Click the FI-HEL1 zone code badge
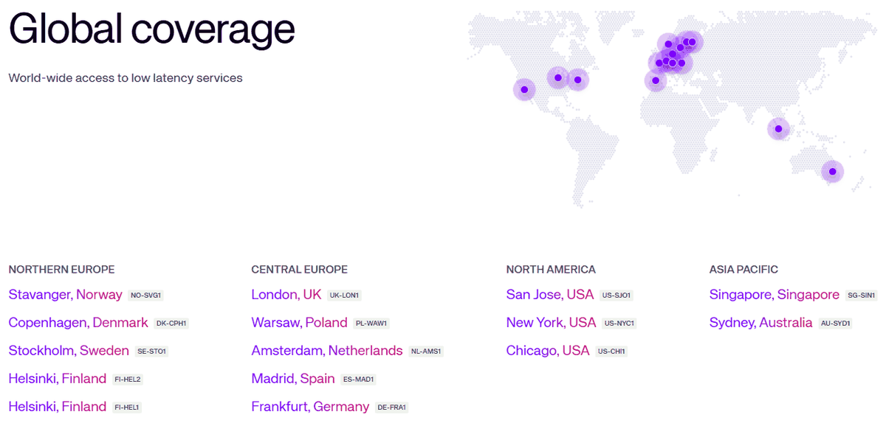The width and height of the screenshot is (886, 423). coord(126,408)
